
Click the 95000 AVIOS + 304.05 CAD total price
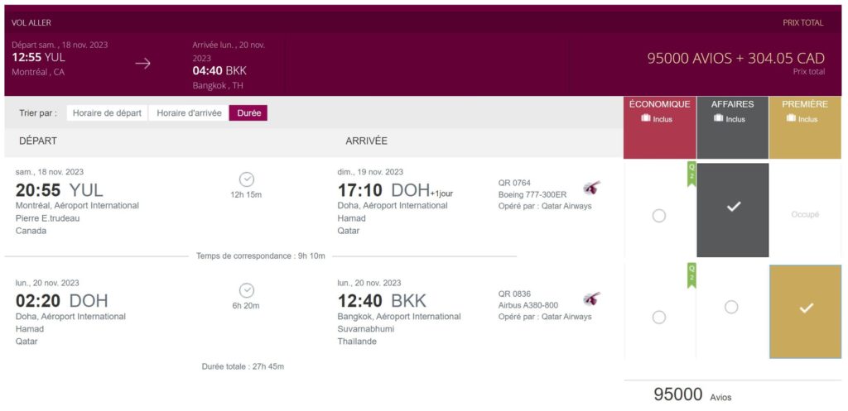735,59
